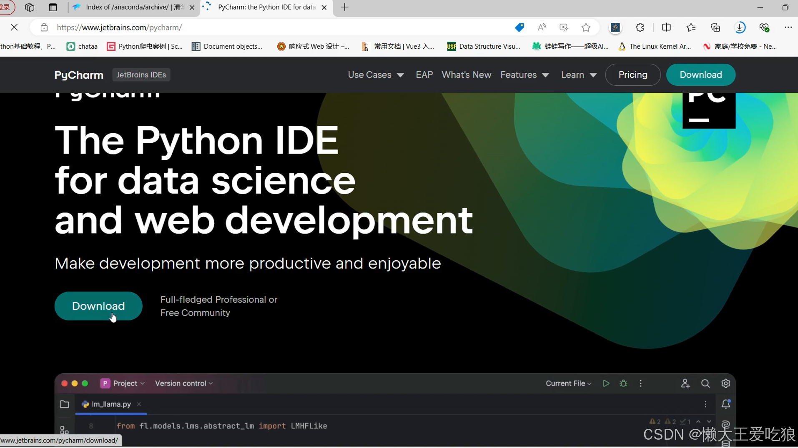Open the Data Structure Visu... bookmark

coord(484,46)
